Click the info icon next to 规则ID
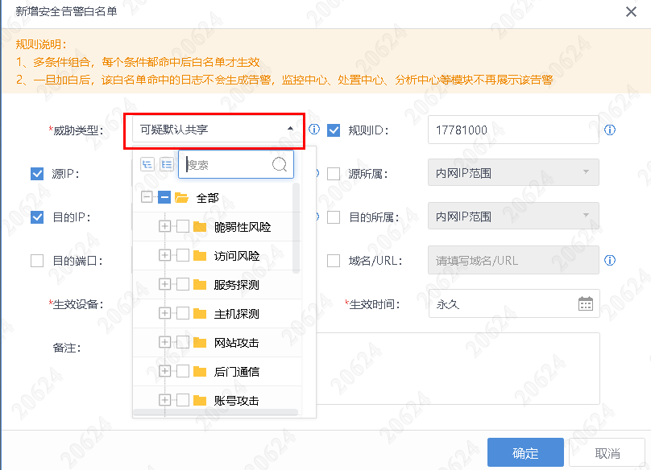 click(x=610, y=130)
